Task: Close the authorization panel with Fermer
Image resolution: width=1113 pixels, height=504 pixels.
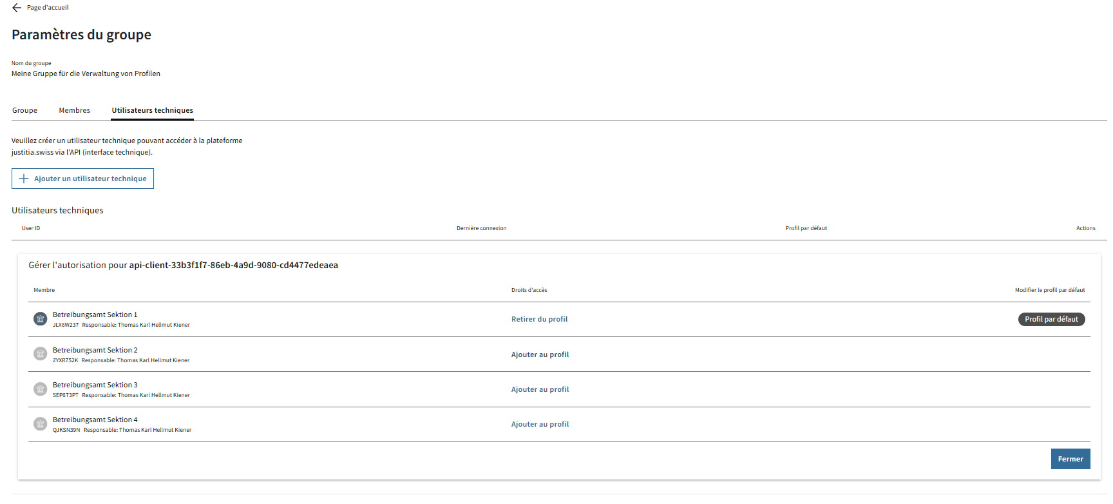Action: coord(1070,459)
